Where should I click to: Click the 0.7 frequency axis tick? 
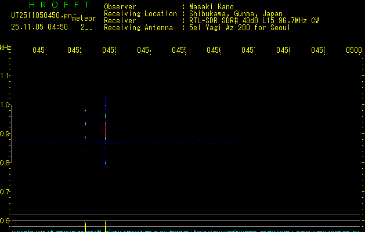[x=5, y=192]
